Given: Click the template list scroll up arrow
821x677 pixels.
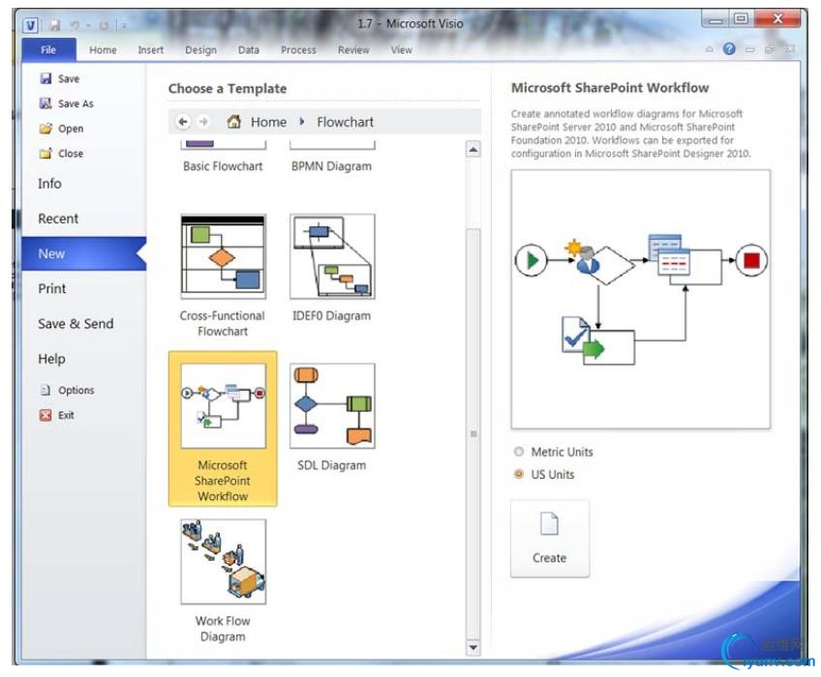Looking at the screenshot, I should (x=472, y=150).
